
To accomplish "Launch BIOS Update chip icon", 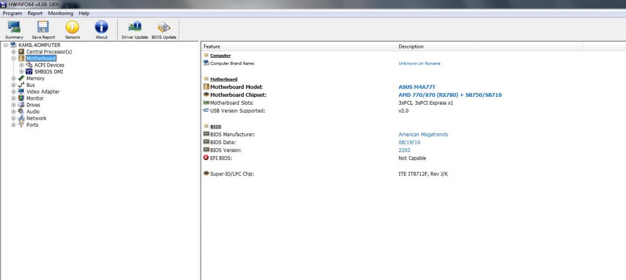I will (x=164, y=27).
